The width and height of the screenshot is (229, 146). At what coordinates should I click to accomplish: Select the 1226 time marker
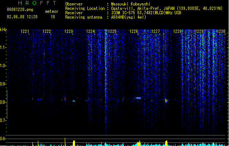click(x=134, y=31)
